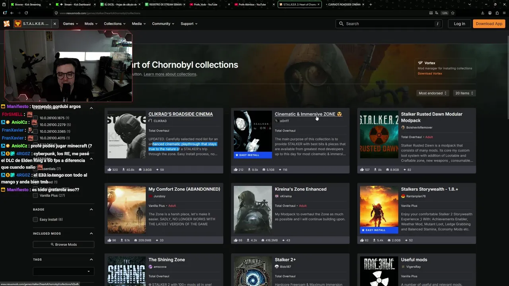Collapse the Badge filter section

(x=91, y=209)
